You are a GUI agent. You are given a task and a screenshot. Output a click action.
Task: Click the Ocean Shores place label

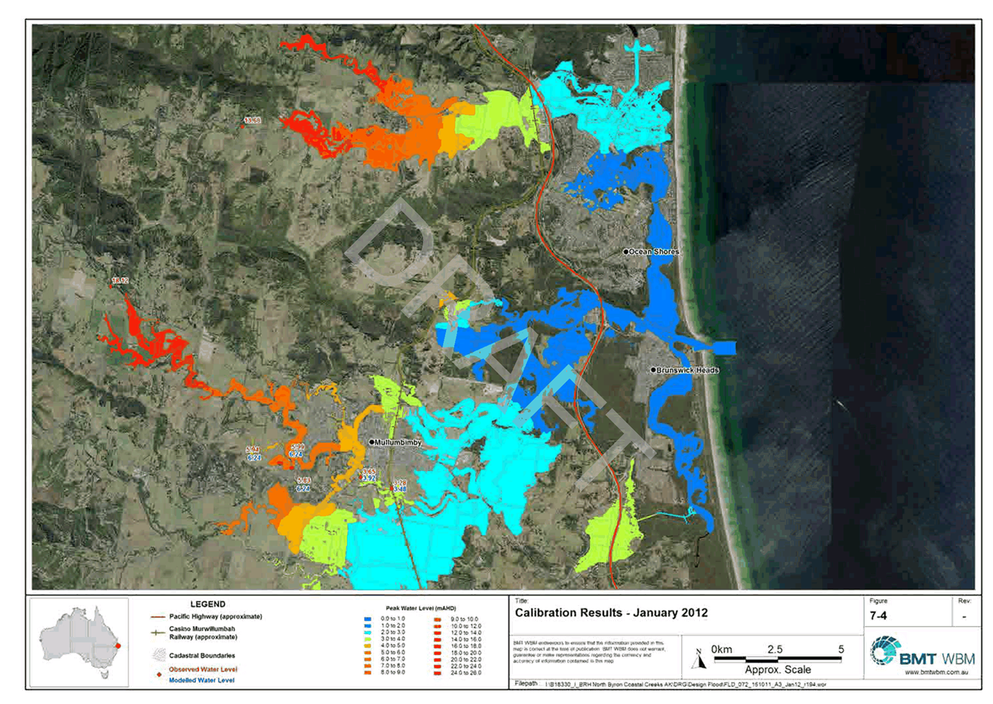point(654,252)
